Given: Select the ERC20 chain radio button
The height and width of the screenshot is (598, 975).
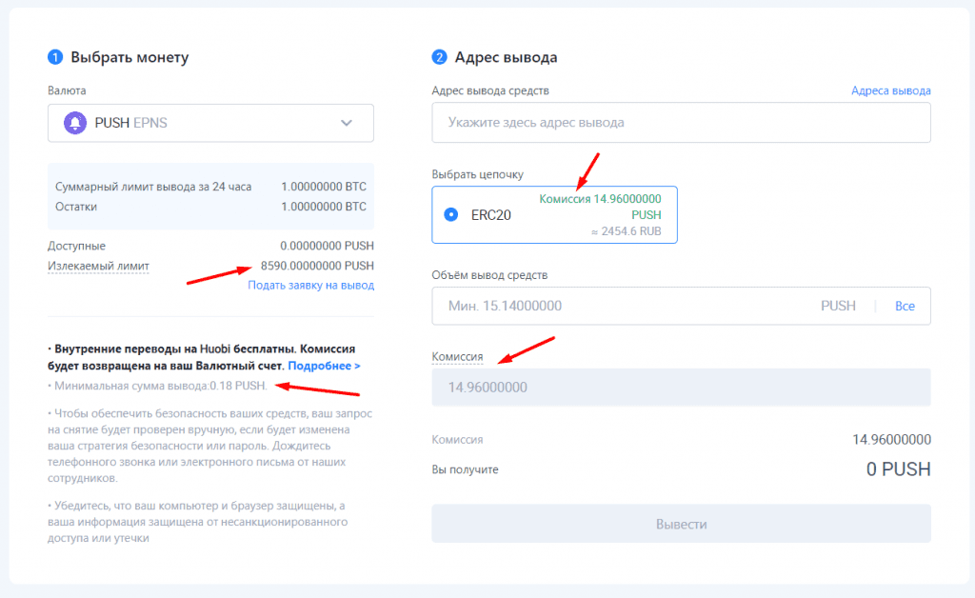Looking at the screenshot, I should [450, 214].
